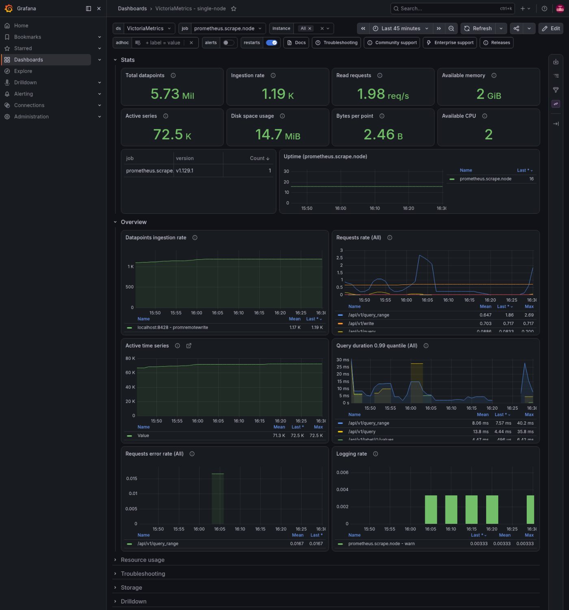Shift time range forward
The width and height of the screenshot is (569, 610).
tap(439, 28)
